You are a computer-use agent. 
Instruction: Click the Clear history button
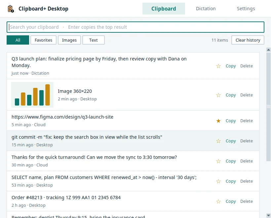[248, 40]
